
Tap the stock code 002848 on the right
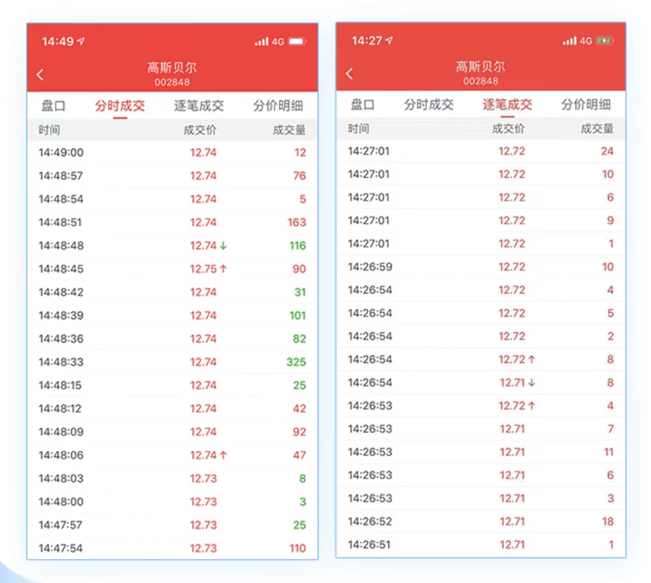480,81
